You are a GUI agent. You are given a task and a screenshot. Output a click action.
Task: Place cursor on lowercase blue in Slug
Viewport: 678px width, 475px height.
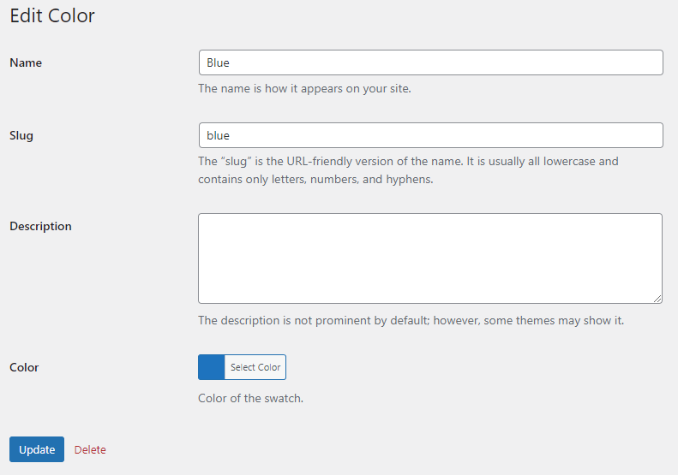click(219, 135)
